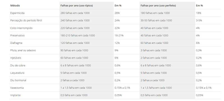Click the Vasectomia method cell
Image resolution: width=224 pixels, height=101 pixels.
pos(17,88)
